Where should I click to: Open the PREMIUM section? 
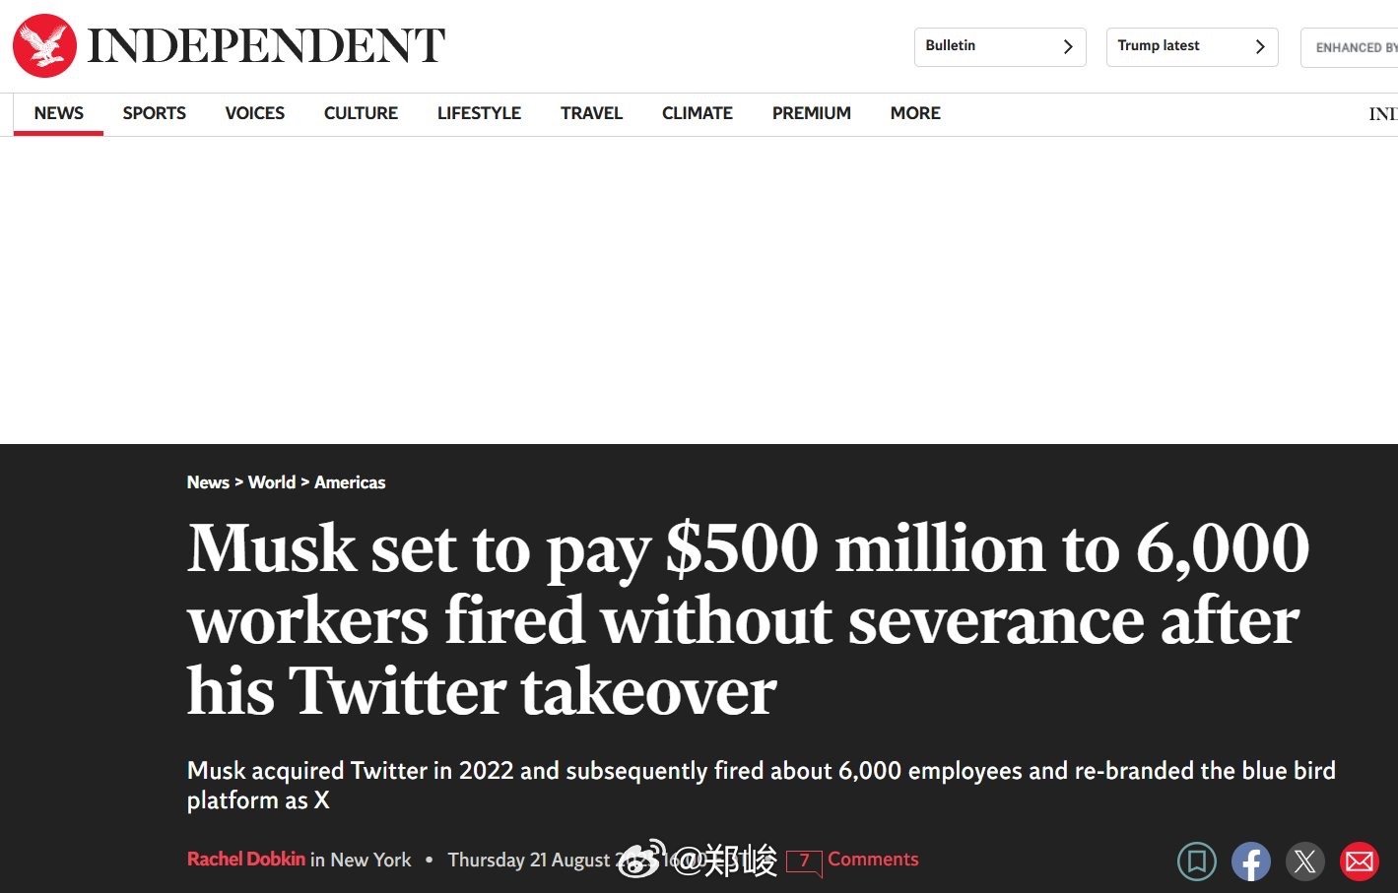pos(812,113)
